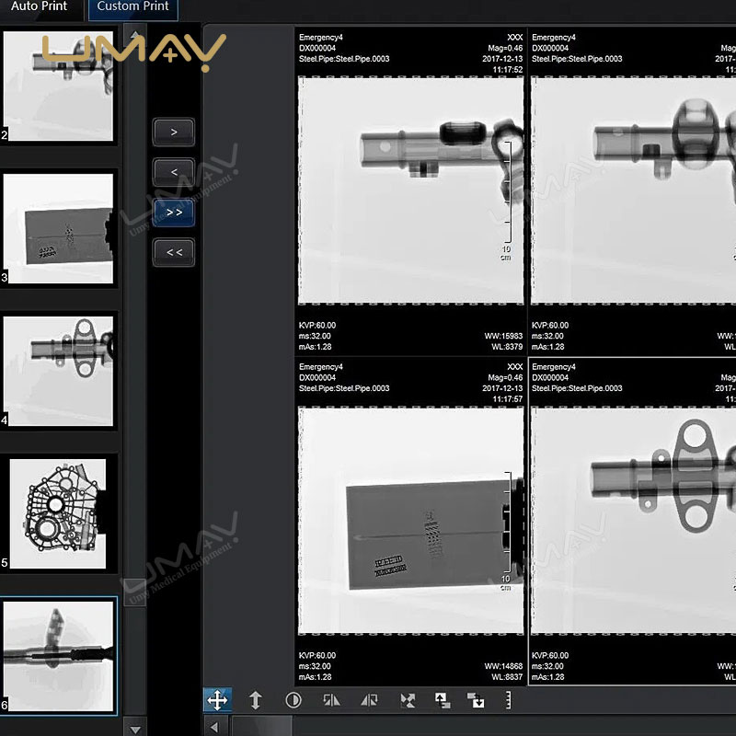Click horizontal scrollbar left arrow
The image size is (736, 736).
[215, 727]
